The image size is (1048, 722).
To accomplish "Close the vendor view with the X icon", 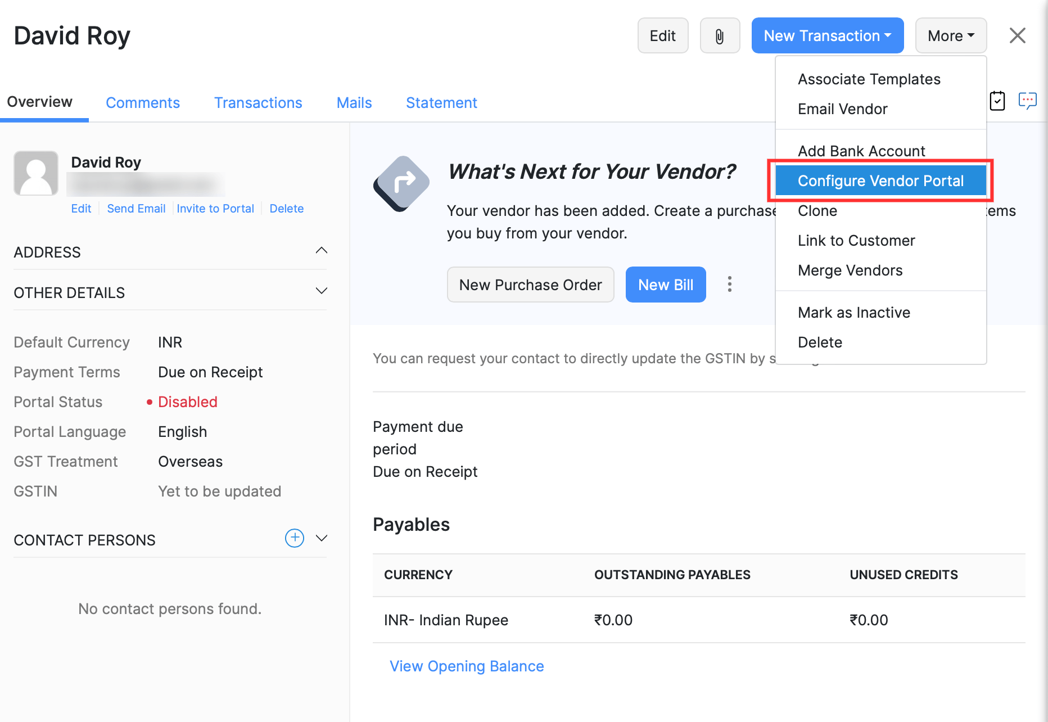I will tap(1017, 35).
